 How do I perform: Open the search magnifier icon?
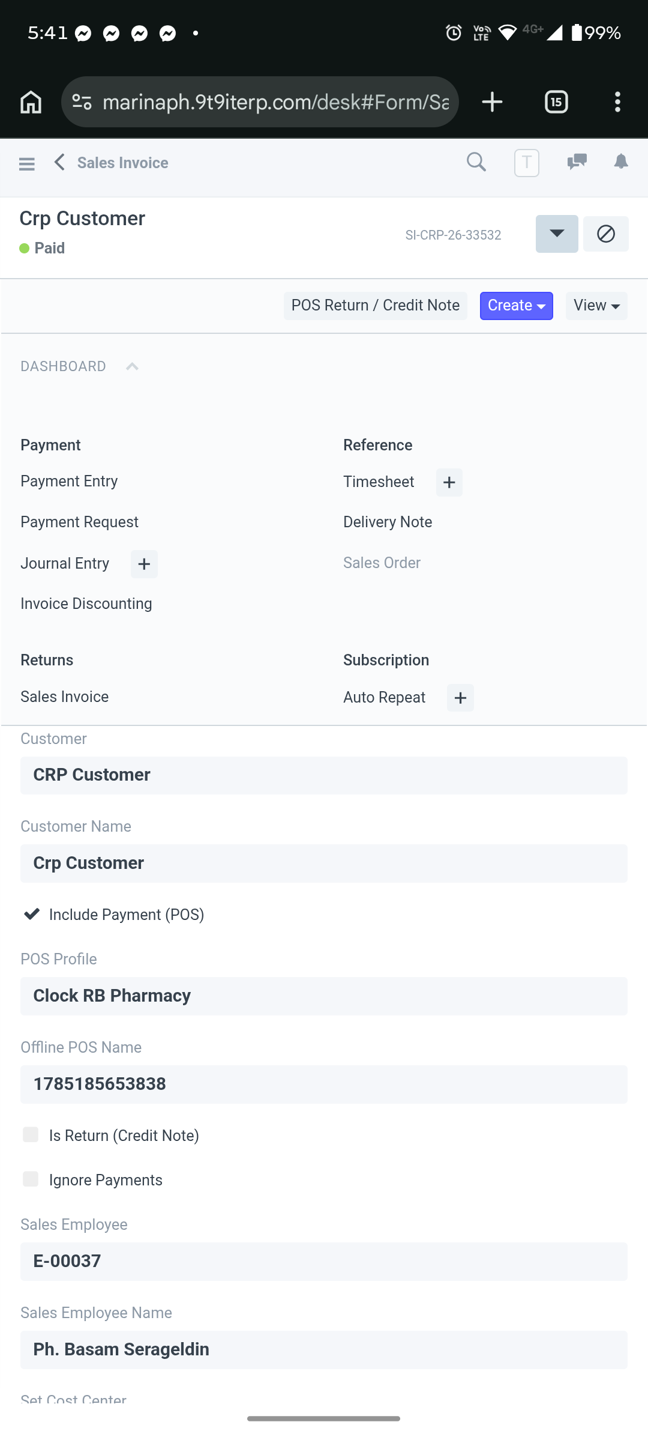click(476, 162)
